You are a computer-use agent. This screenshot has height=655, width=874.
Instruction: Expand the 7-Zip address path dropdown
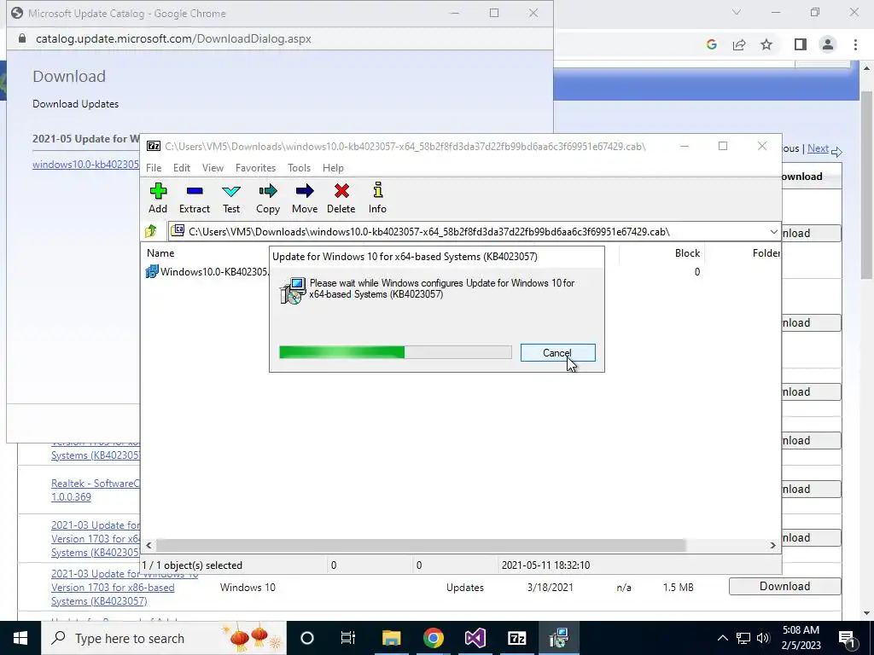point(773,232)
